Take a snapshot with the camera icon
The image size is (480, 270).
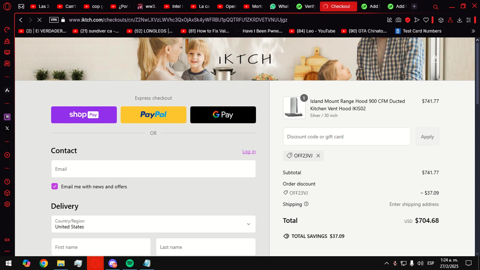(398, 20)
